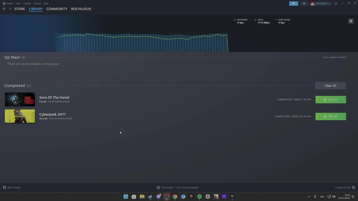
Task: Open Friends & Chat
Action: (345, 188)
